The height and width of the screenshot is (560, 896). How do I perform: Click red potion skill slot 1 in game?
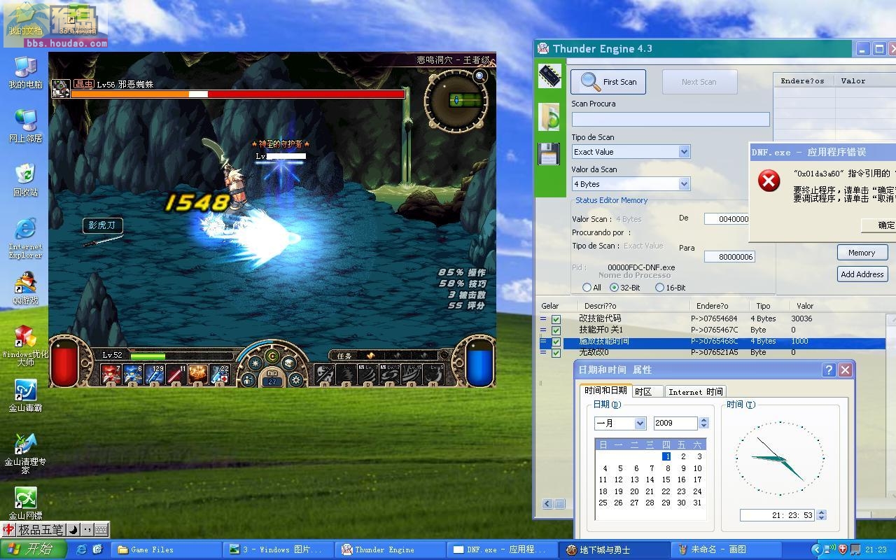click(112, 374)
